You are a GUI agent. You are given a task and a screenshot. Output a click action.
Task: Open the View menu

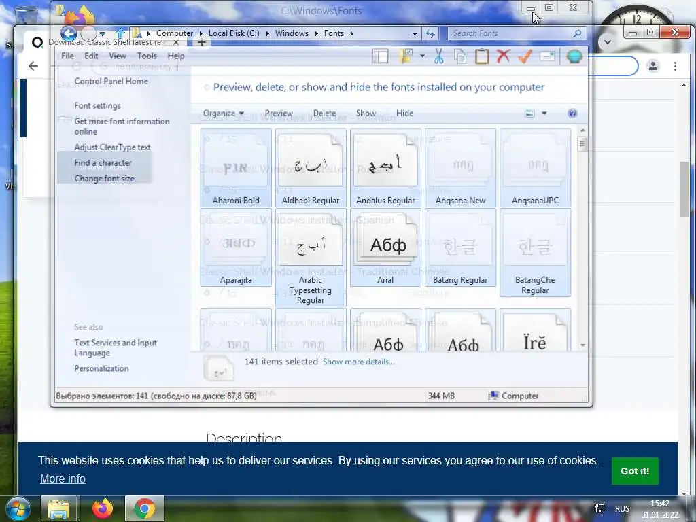tap(117, 56)
